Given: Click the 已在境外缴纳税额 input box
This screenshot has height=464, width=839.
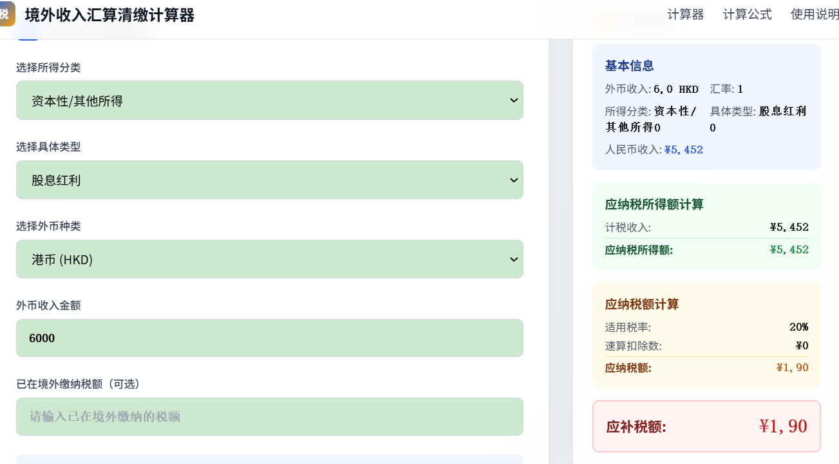Looking at the screenshot, I should (x=269, y=417).
